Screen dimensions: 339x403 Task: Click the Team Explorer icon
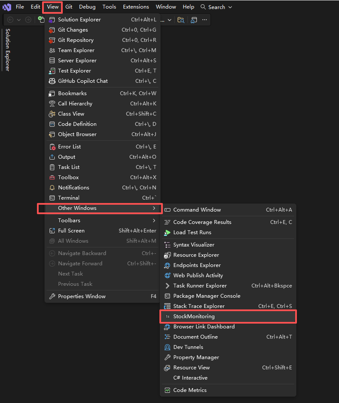[x=52, y=50]
